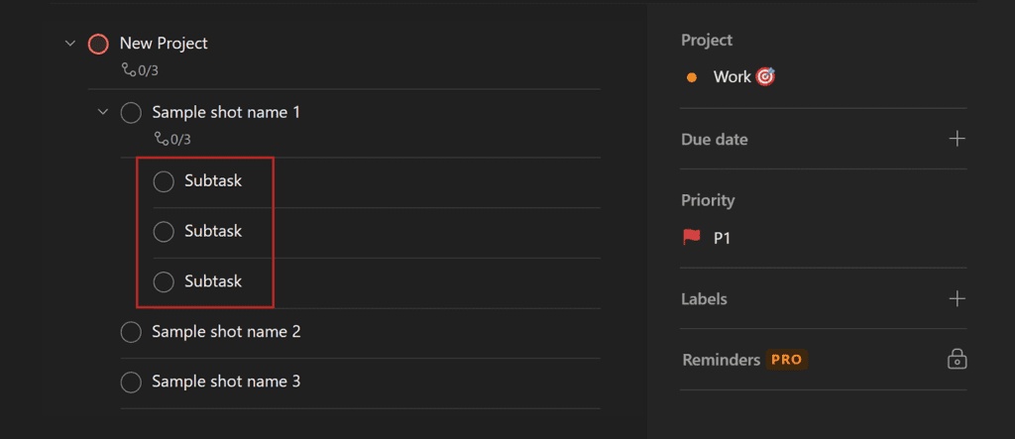
Task: Check off Sample shot name 1
Action: click(131, 113)
